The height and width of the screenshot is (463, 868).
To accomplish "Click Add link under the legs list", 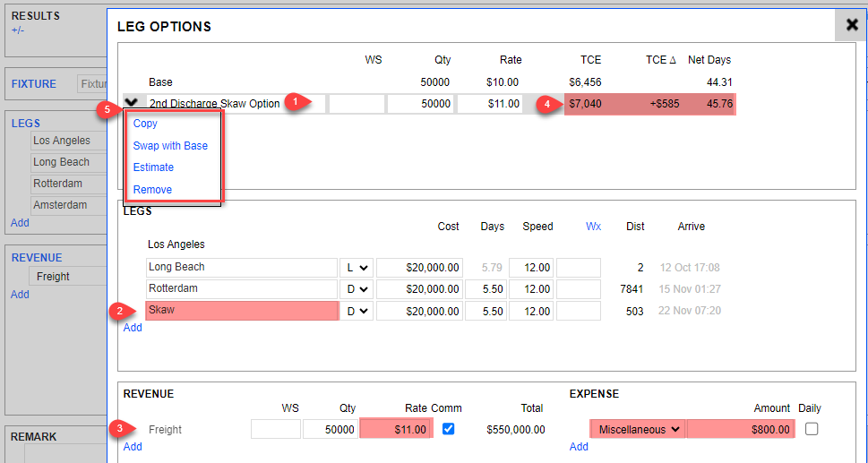I will [x=133, y=328].
